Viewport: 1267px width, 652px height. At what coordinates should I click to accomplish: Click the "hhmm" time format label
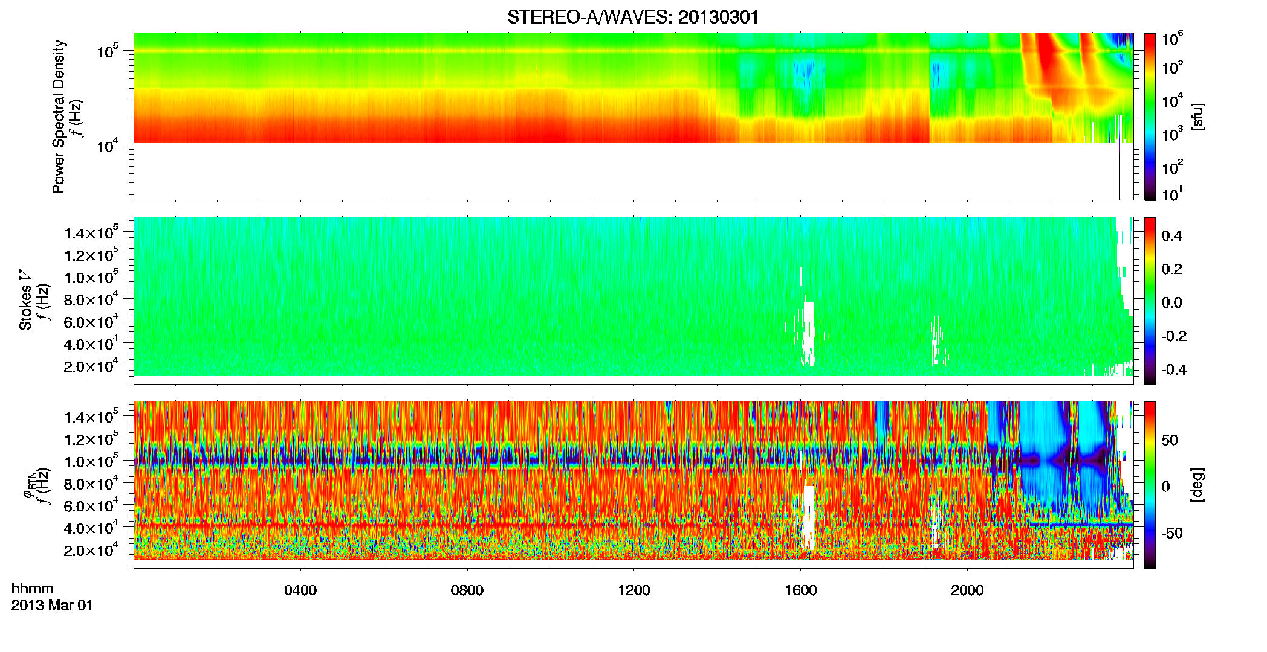[33, 589]
